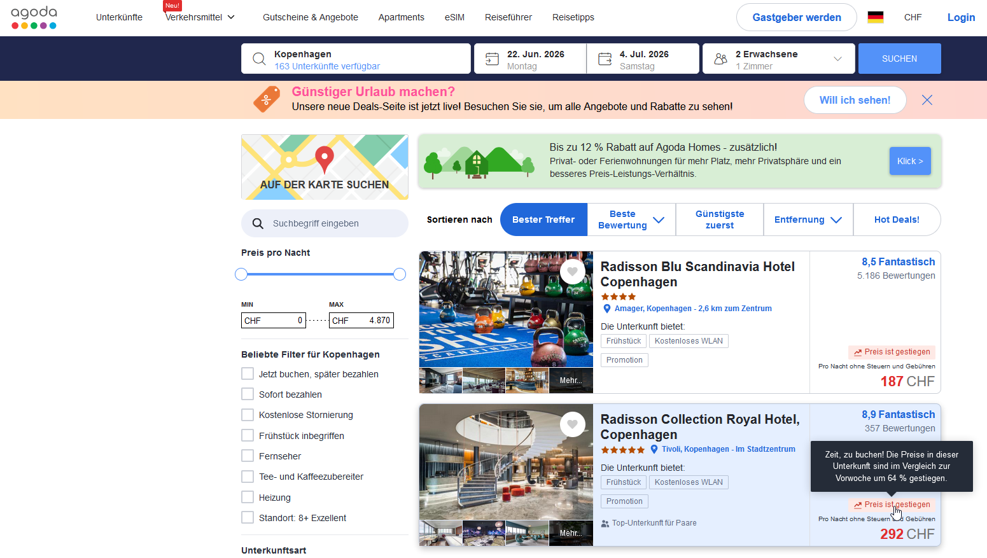
Task: Open the German flag language selector
Action: [876, 17]
